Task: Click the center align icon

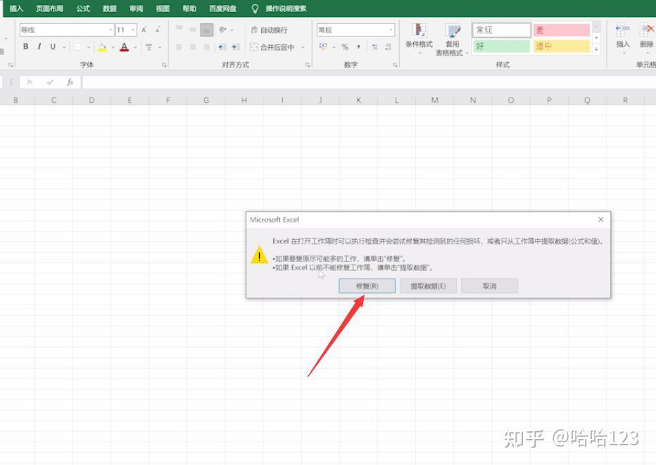Action: (x=193, y=47)
